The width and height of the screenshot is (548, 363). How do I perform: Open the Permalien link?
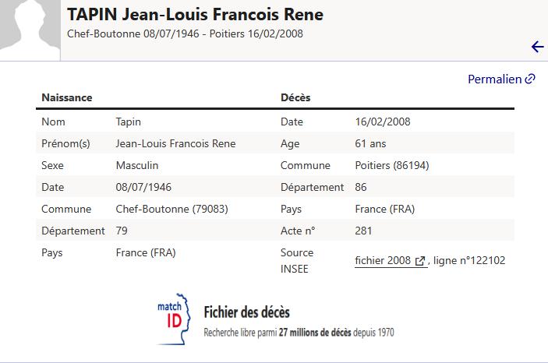pyautogui.click(x=494, y=79)
